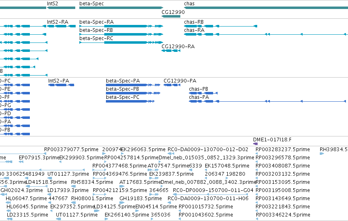Click RC0-DA0009-130700-011-H06 label
This screenshot has height=221, width=348.
pyautogui.click(x=208, y=199)
